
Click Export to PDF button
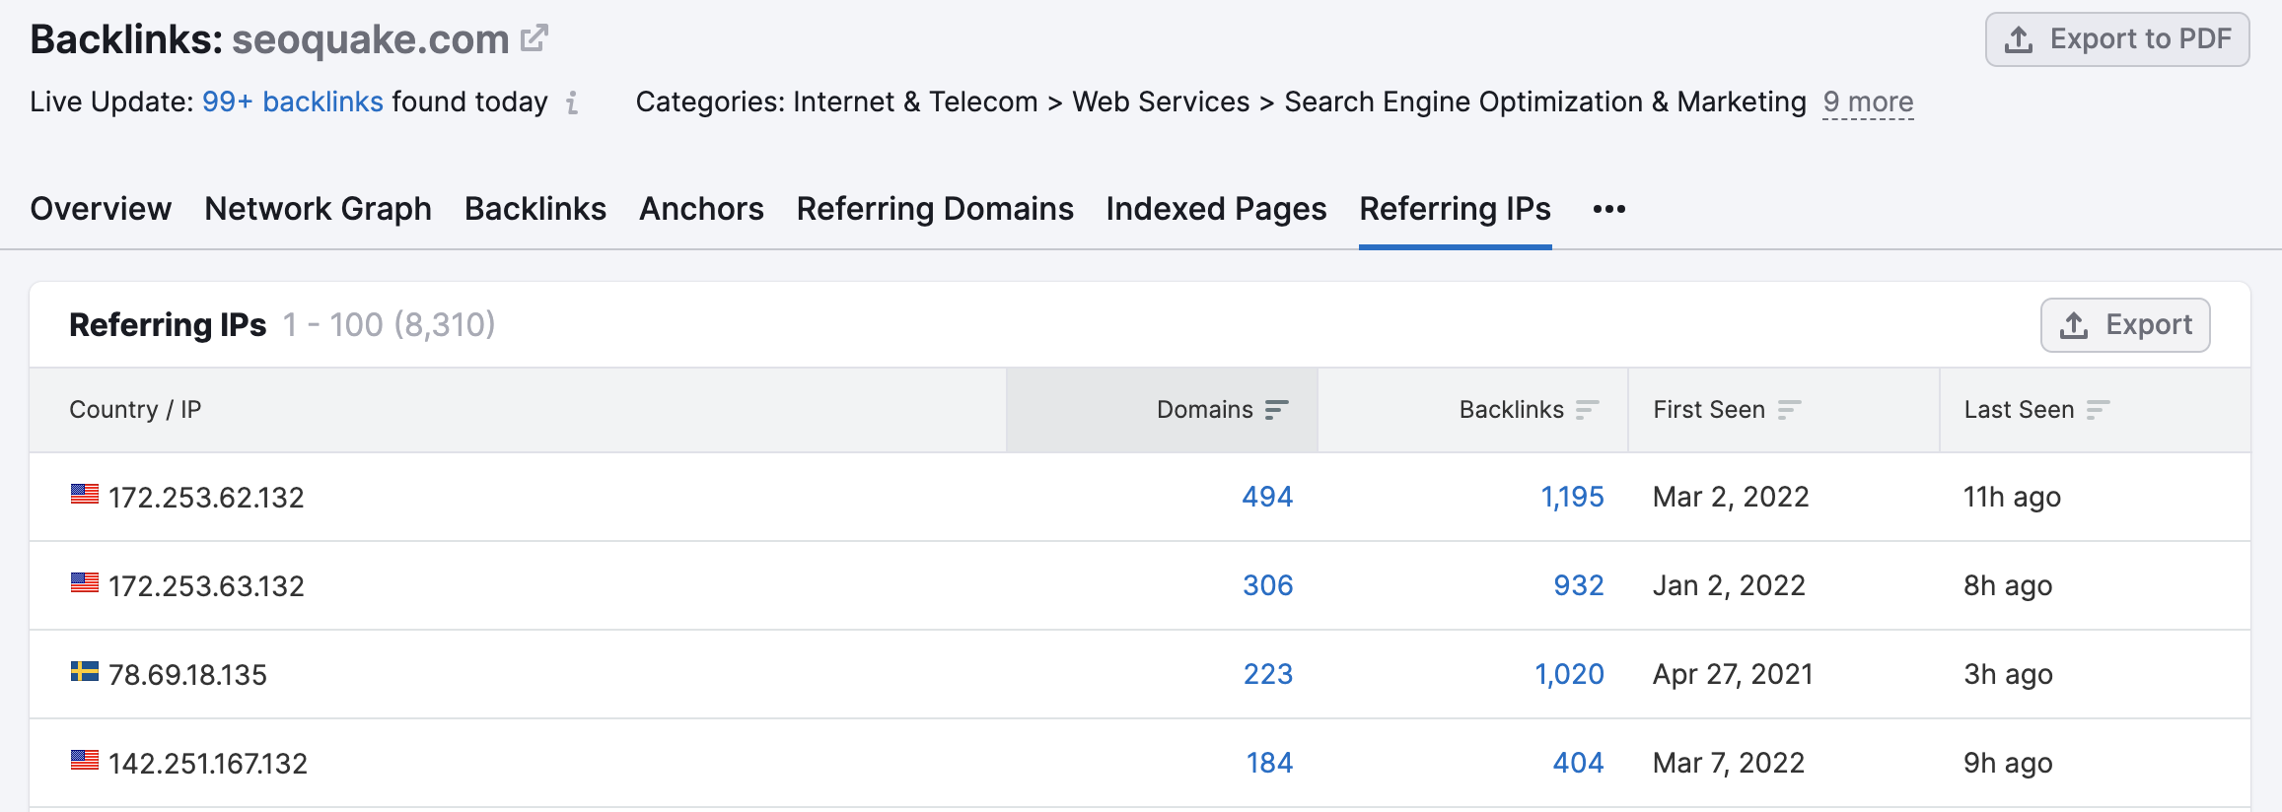[x=2116, y=39]
